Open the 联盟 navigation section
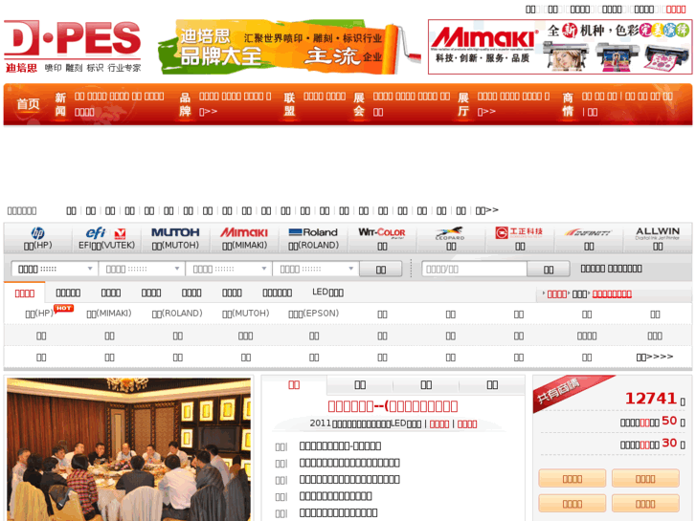696x521 pixels. 289,104
